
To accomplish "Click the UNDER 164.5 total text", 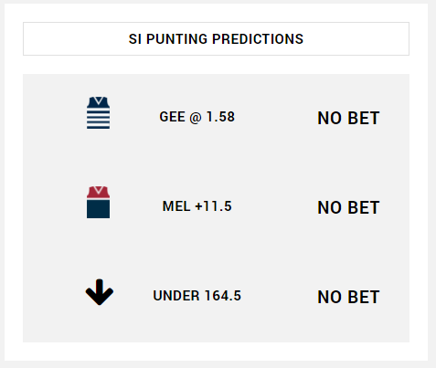I will pos(197,296).
